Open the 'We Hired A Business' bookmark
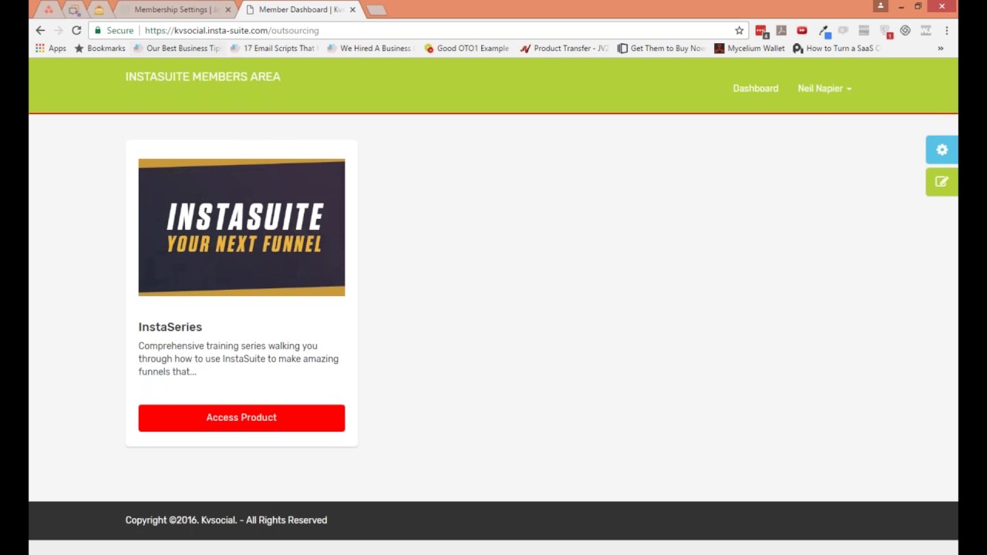Image resolution: width=987 pixels, height=555 pixels. tap(369, 48)
